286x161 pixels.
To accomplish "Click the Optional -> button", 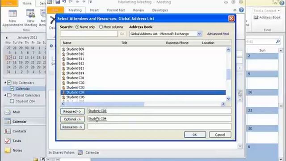I will [72, 119].
